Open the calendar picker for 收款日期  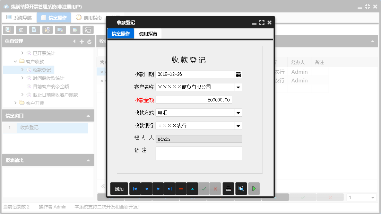point(238,74)
